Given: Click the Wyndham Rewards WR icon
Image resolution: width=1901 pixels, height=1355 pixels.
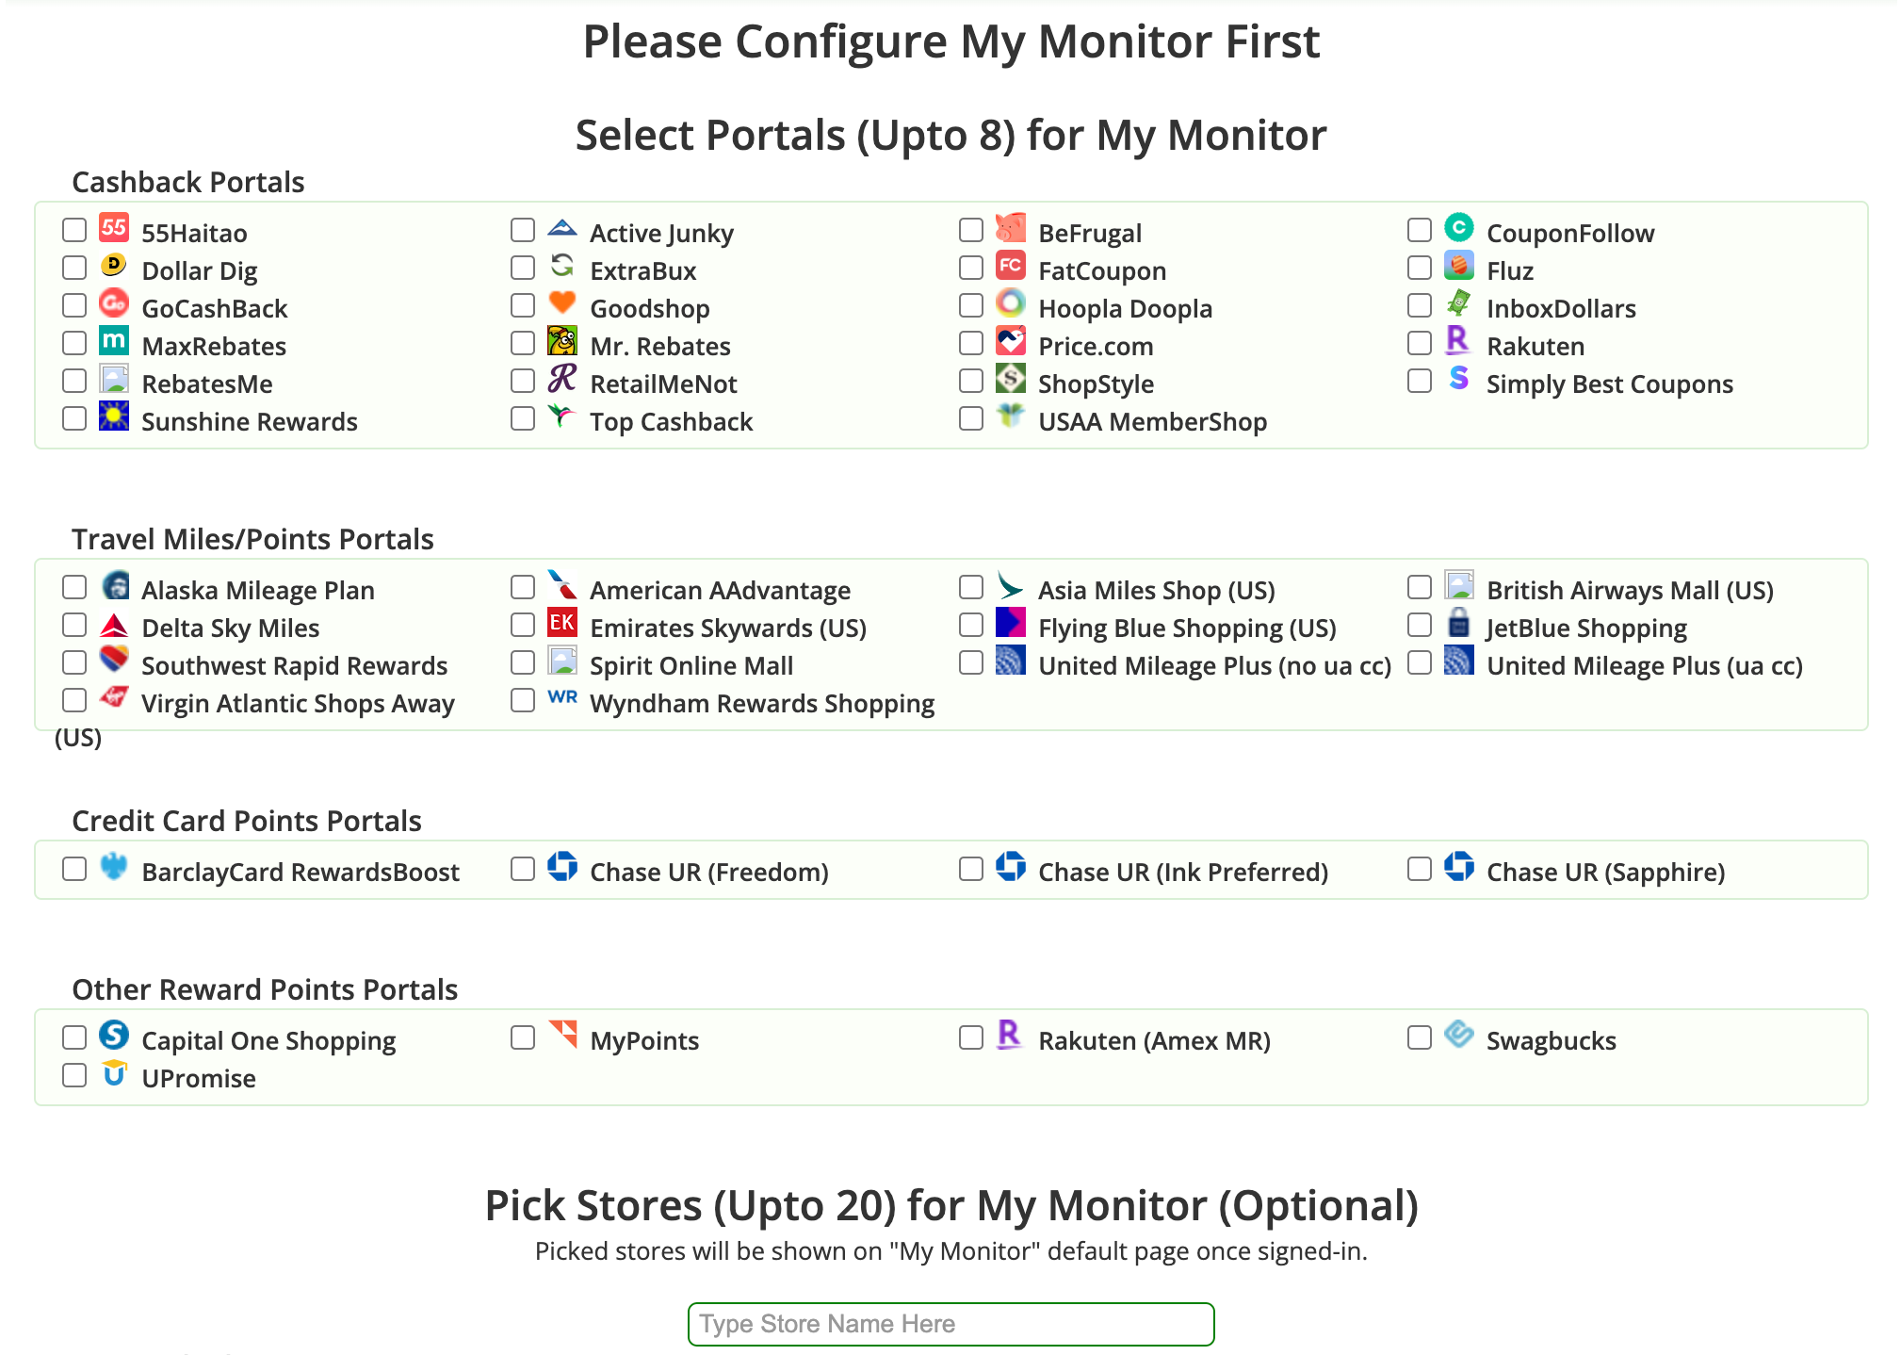Looking at the screenshot, I should tap(562, 698).
